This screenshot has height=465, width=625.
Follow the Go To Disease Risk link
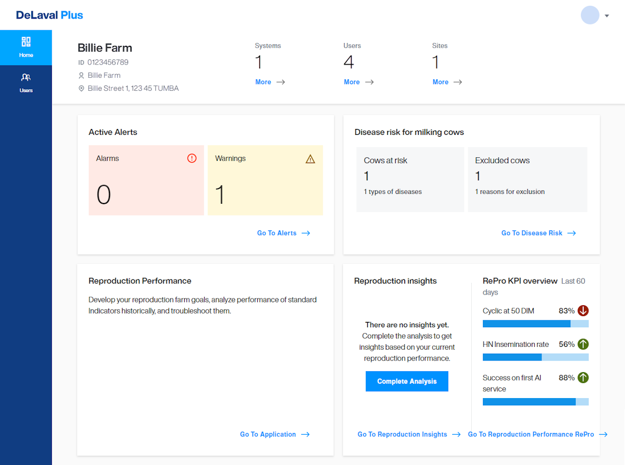point(538,233)
